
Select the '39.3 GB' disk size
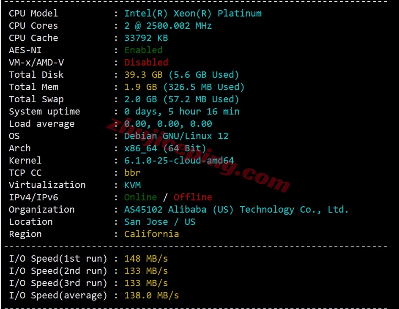(143, 74)
